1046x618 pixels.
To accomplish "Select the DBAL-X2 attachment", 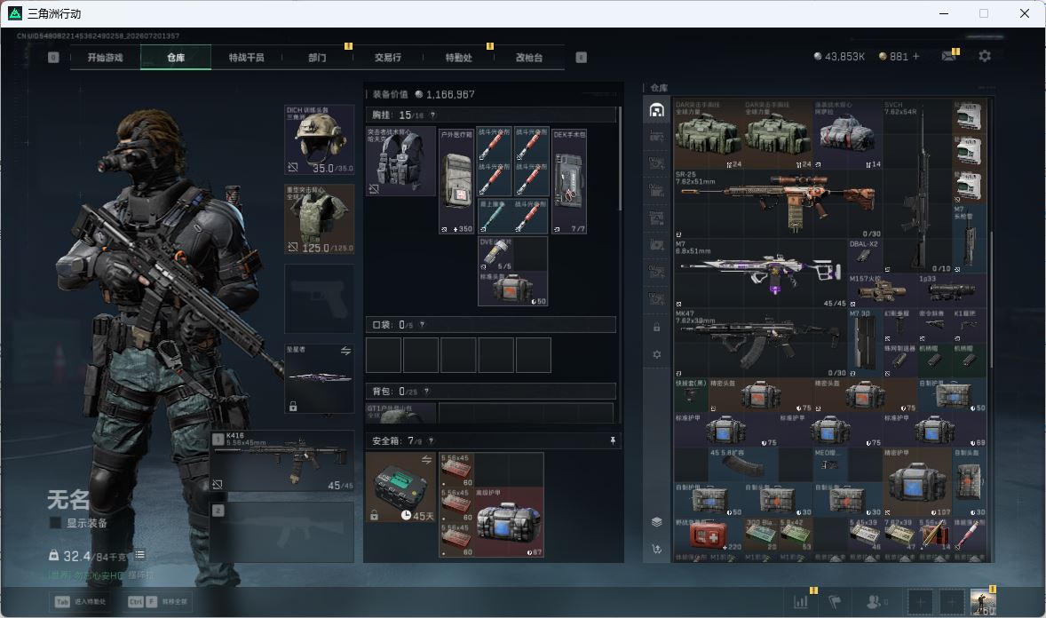I will click(865, 257).
